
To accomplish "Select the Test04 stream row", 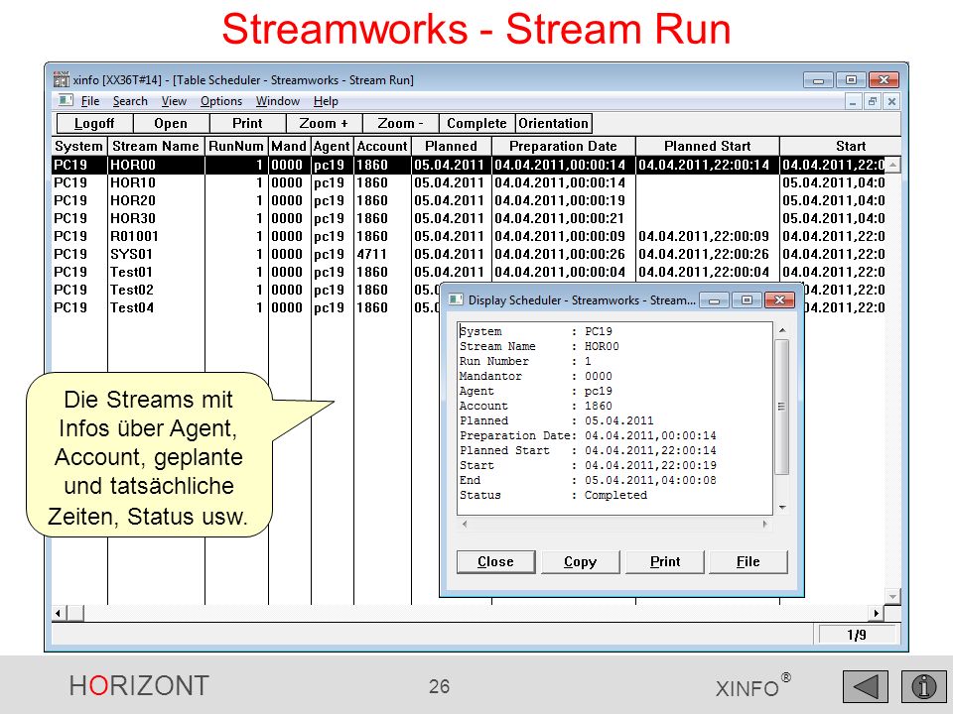I will tap(245, 307).
